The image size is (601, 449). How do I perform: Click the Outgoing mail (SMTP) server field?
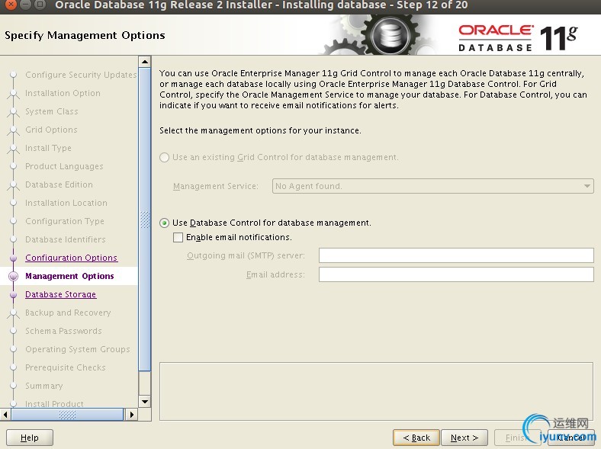coord(456,255)
